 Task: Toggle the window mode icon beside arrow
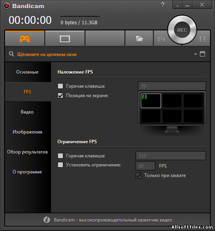tap(202, 54)
